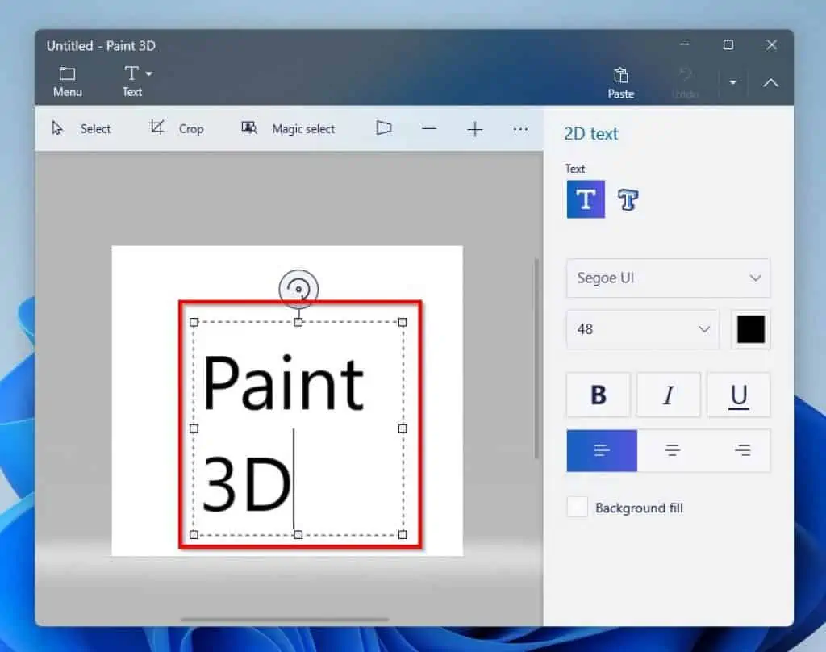
Task: Toggle Bold formatting
Action: point(598,395)
